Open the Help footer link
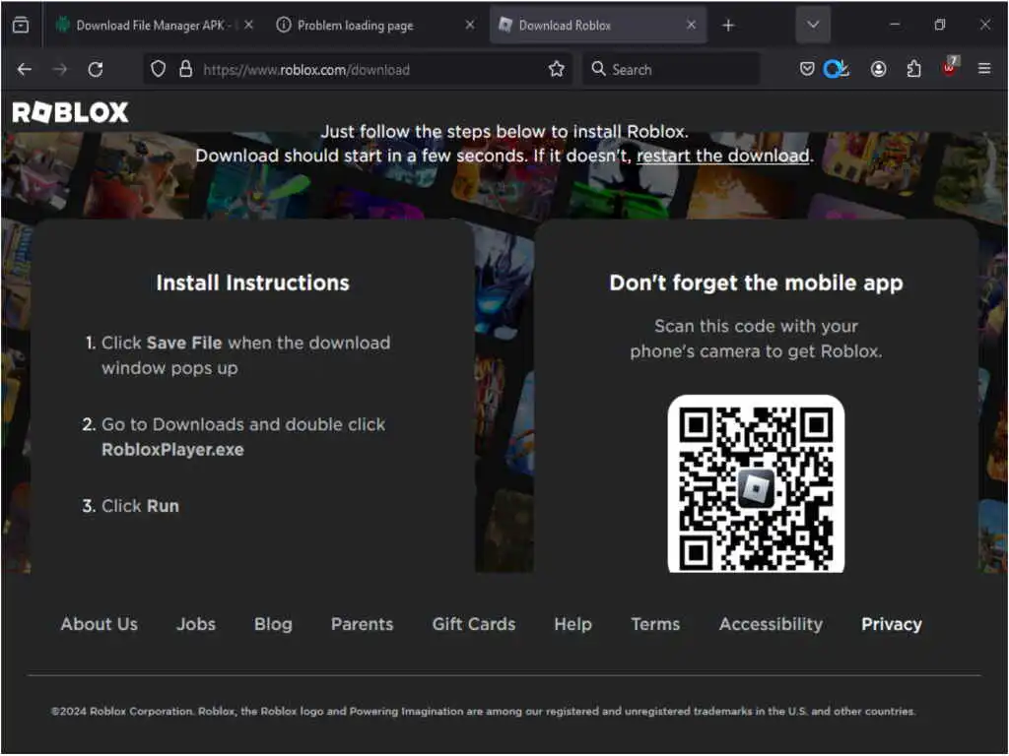This screenshot has width=1009, height=756. click(x=573, y=624)
